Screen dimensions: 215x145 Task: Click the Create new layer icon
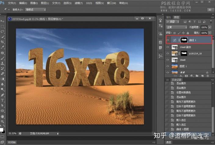[202, 76]
